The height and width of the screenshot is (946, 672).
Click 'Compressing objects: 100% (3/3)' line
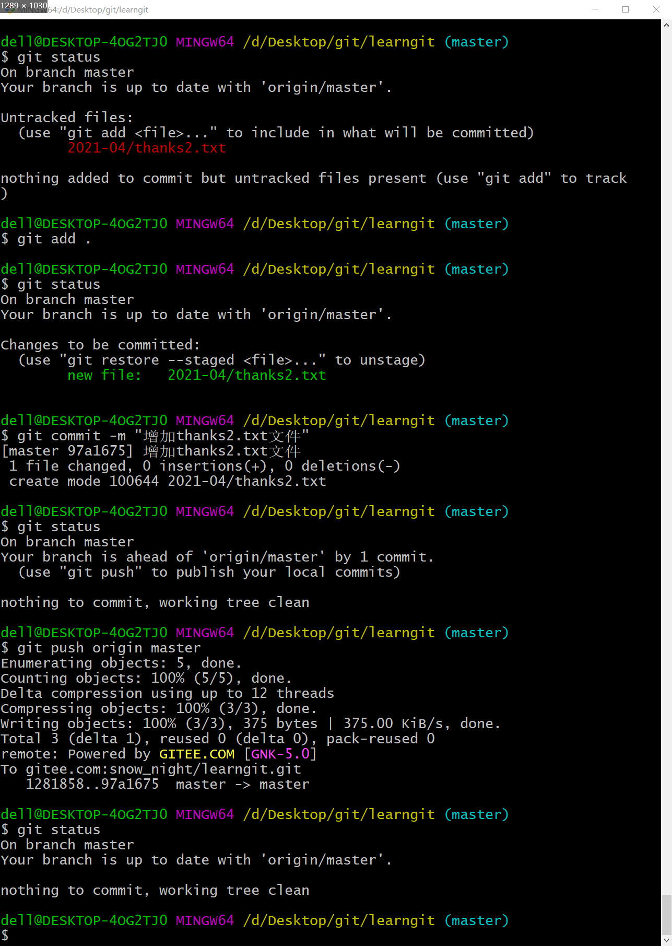click(159, 708)
